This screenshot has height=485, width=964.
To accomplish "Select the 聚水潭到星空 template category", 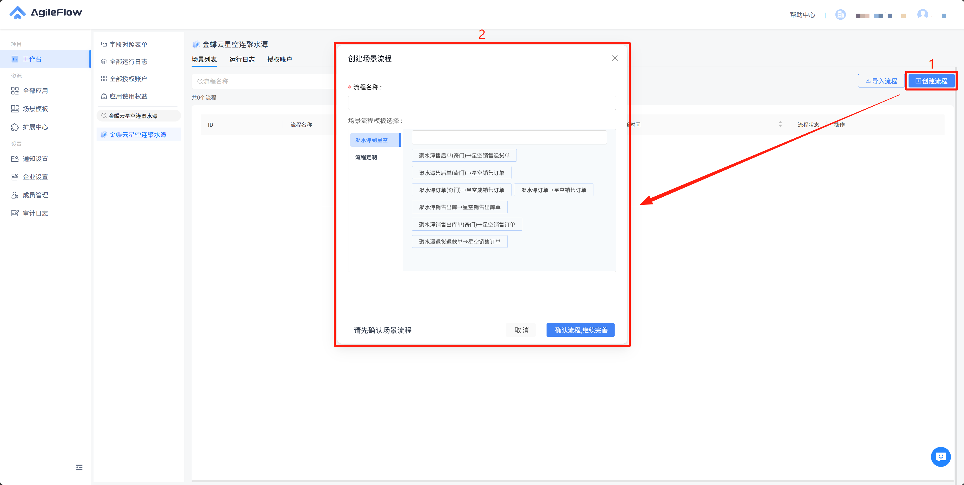I will (x=375, y=140).
